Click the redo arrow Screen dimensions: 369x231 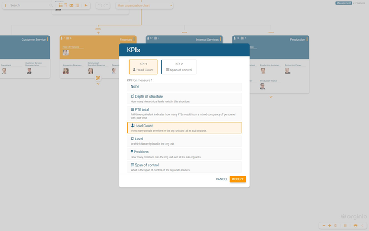click(106, 5)
